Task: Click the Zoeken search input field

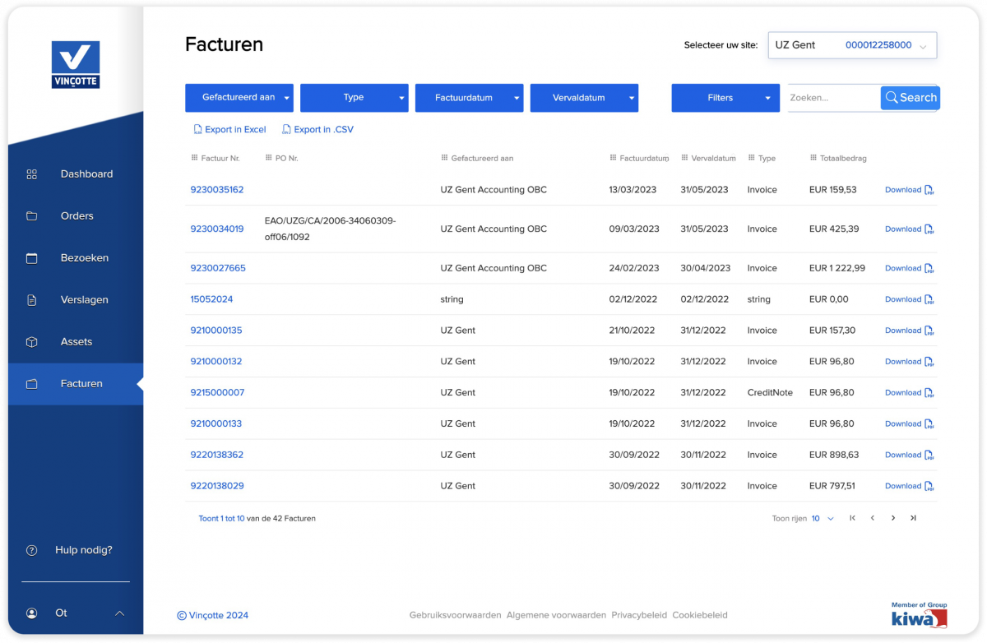Action: click(831, 97)
